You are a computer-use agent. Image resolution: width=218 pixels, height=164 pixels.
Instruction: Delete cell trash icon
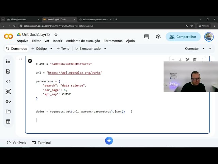pos(195,60)
